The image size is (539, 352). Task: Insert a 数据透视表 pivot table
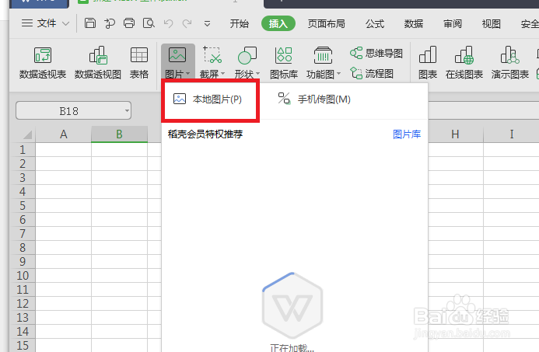pos(43,63)
